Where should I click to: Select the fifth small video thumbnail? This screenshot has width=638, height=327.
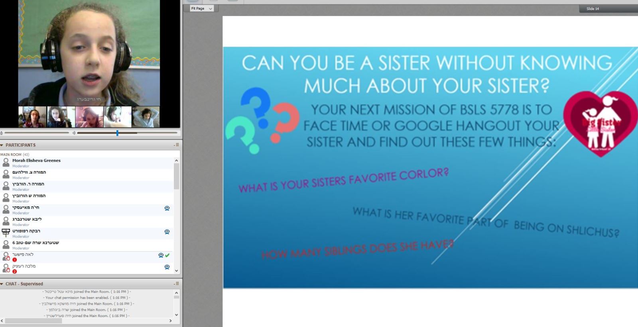coord(146,117)
